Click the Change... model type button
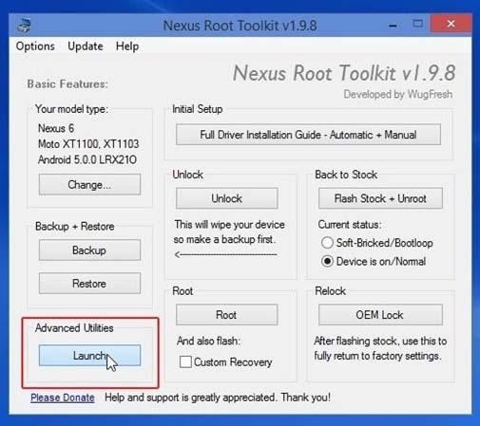The height and width of the screenshot is (426, 480). [x=89, y=184]
